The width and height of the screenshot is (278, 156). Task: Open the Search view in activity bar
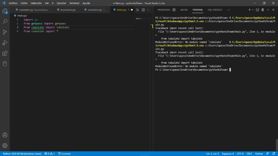5,22
